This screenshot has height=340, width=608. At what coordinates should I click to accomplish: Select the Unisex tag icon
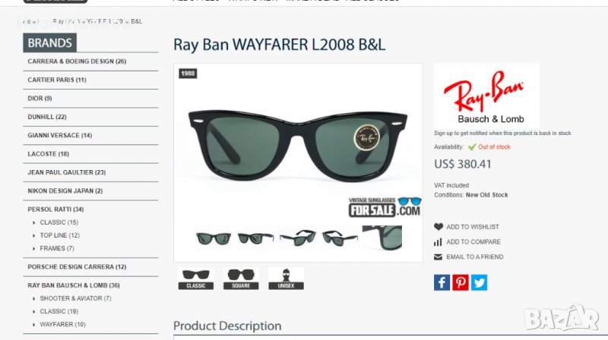point(287,279)
